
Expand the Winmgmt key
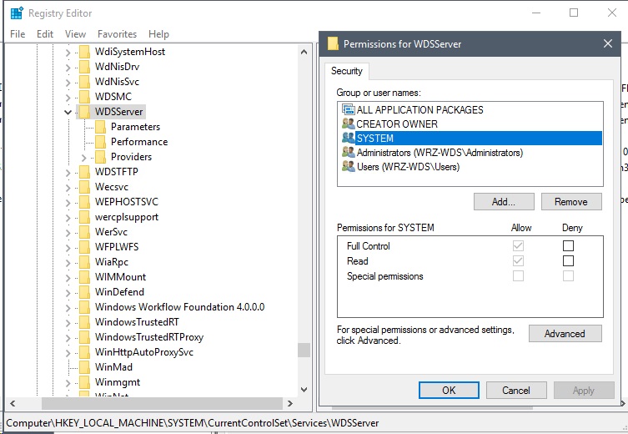(68, 383)
